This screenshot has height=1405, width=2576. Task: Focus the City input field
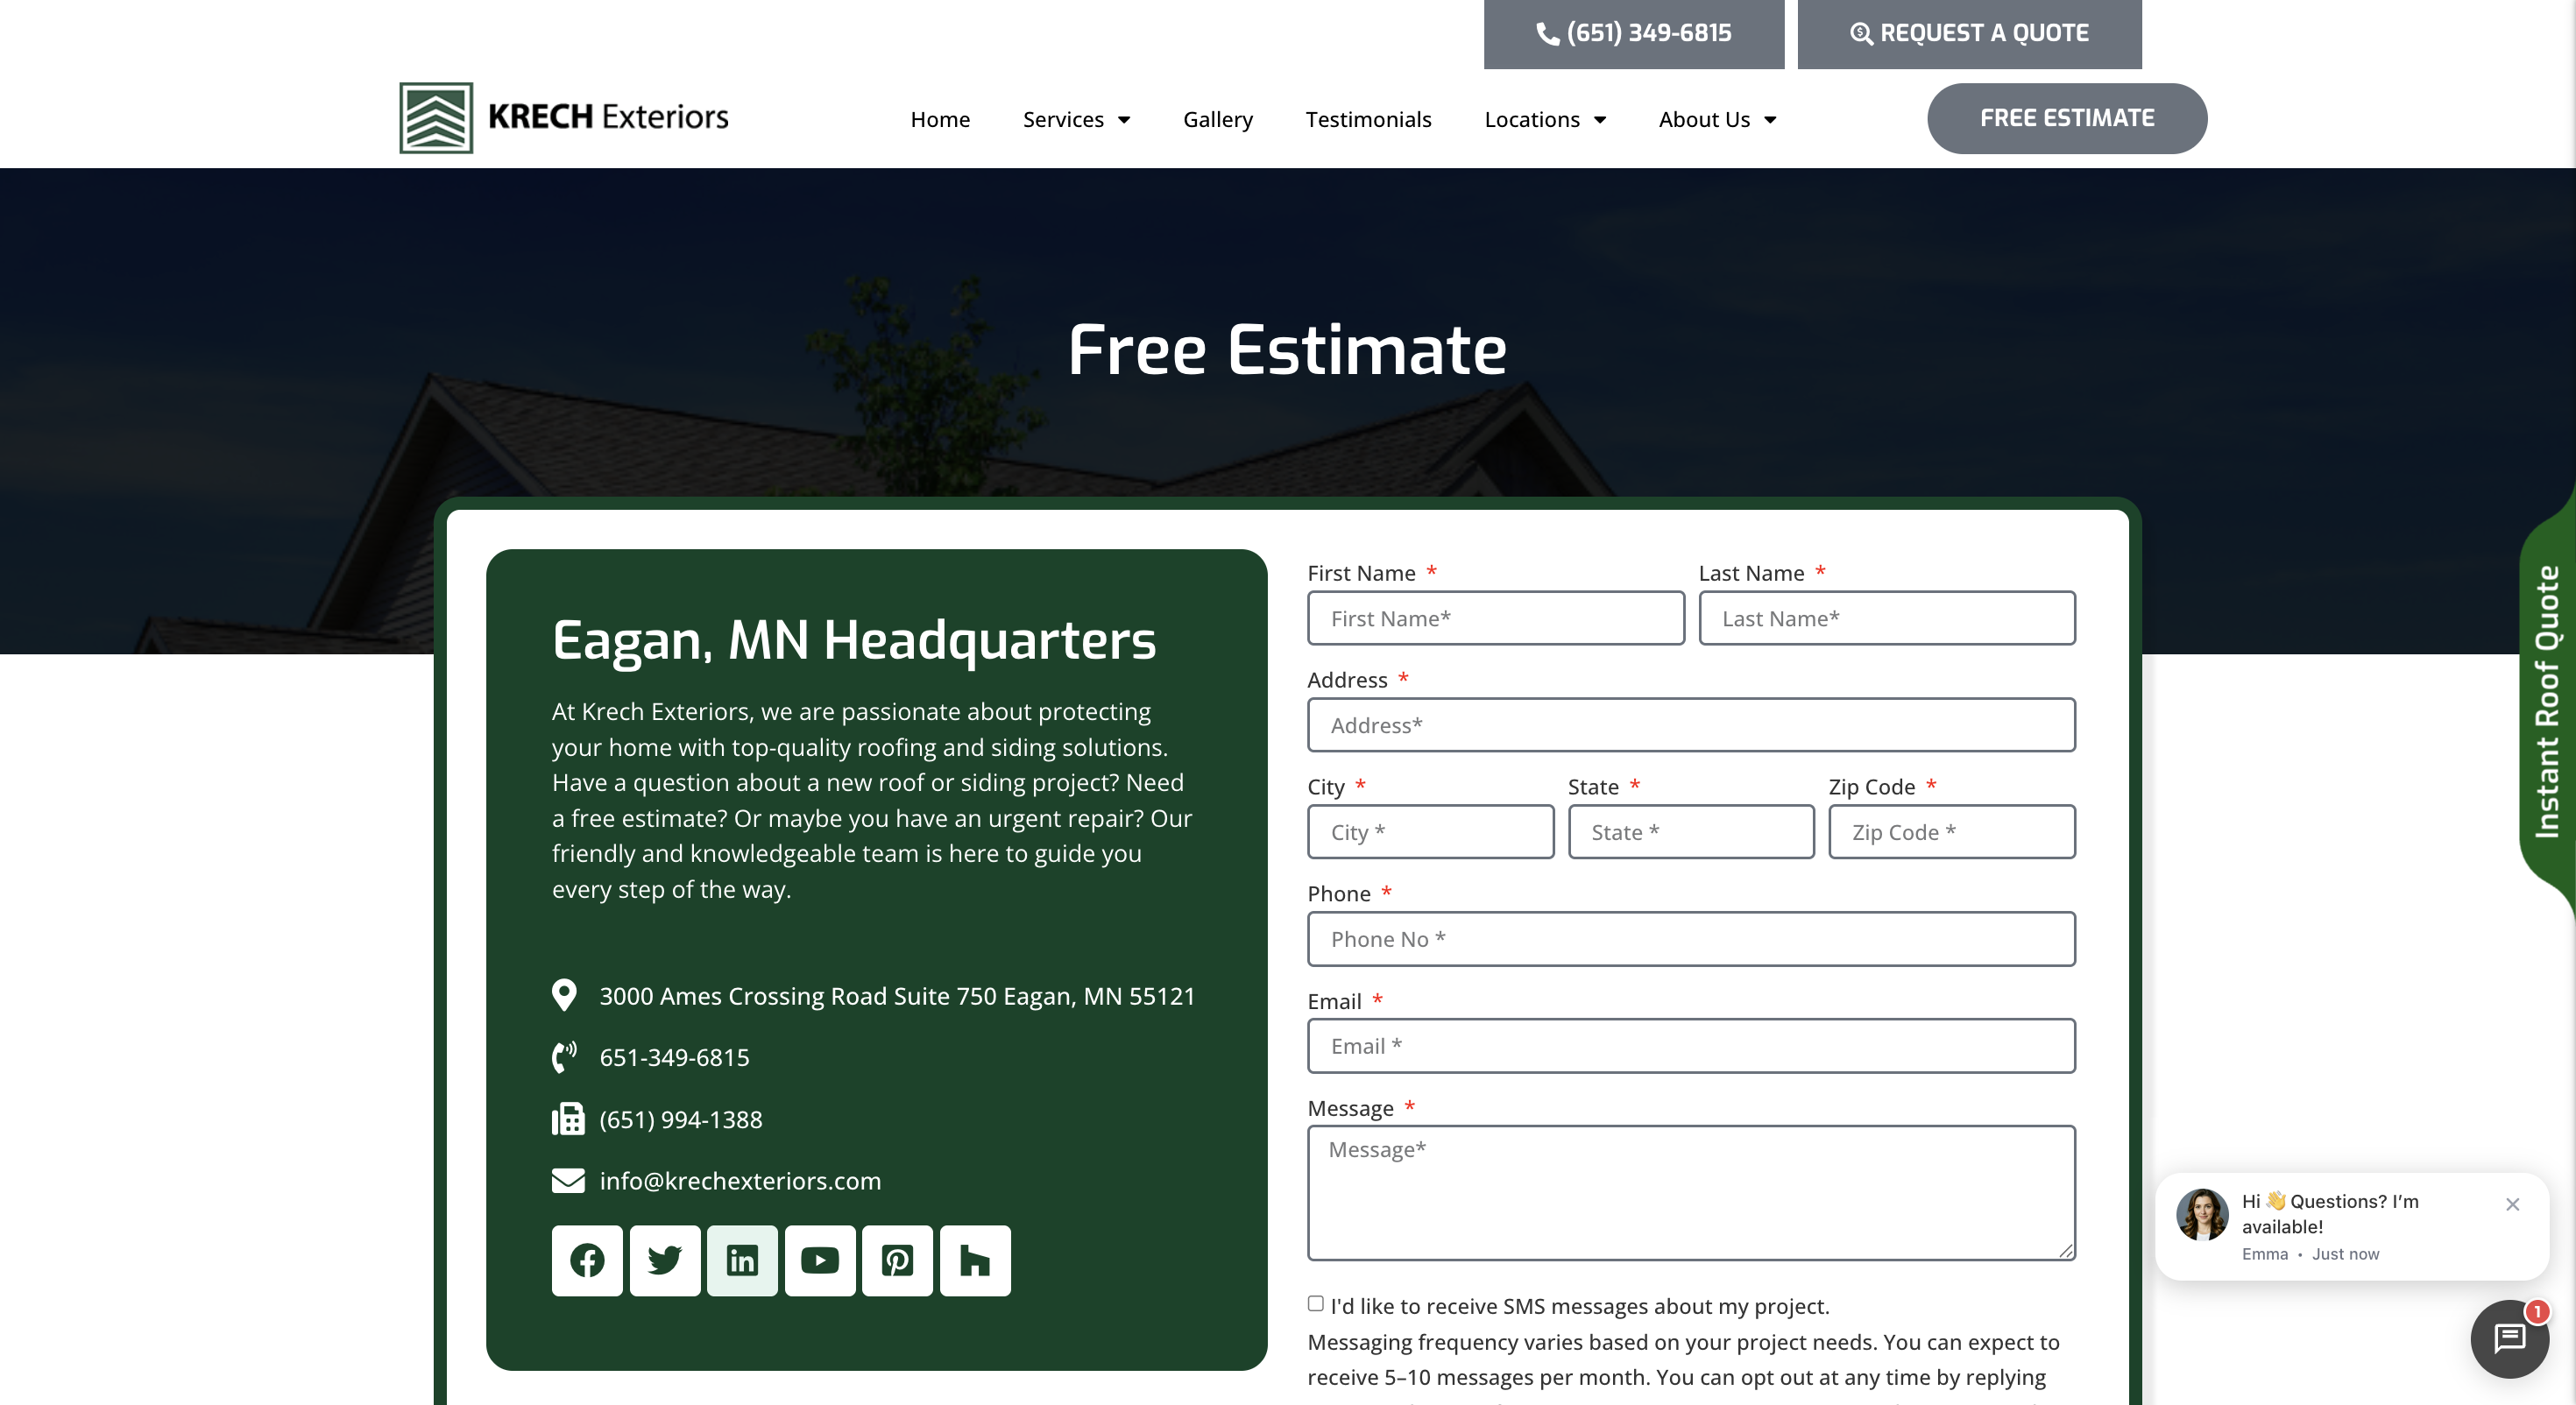click(1430, 832)
